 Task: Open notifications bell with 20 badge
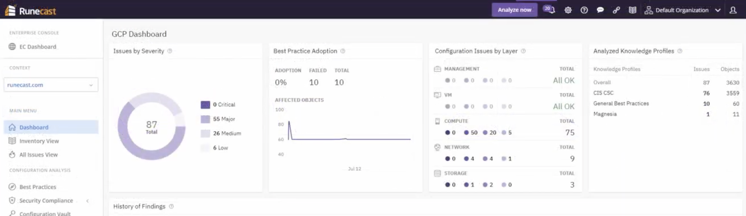point(550,10)
